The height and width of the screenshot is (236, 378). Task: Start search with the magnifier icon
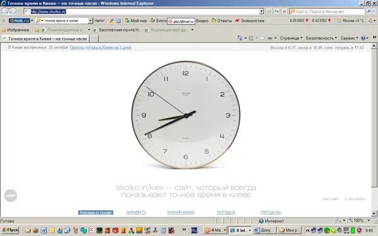[369, 11]
